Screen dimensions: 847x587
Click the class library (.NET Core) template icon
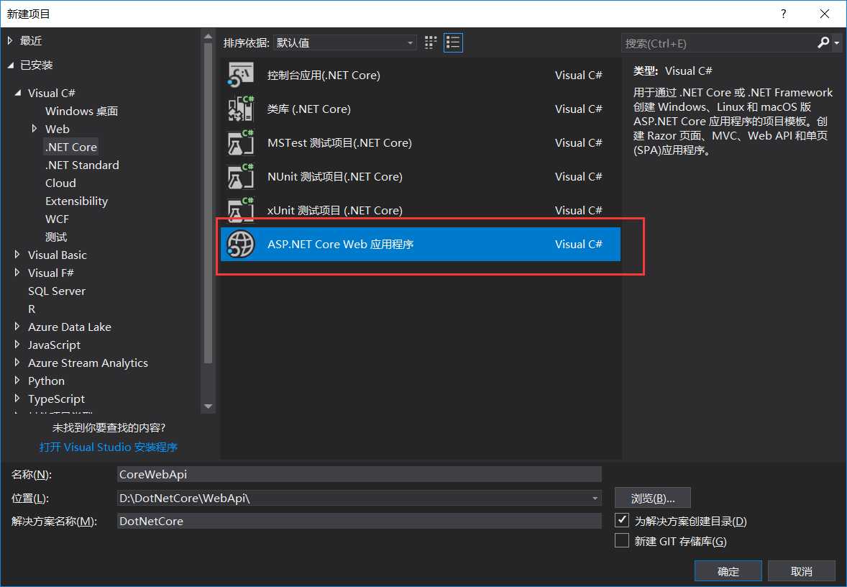tap(241, 109)
